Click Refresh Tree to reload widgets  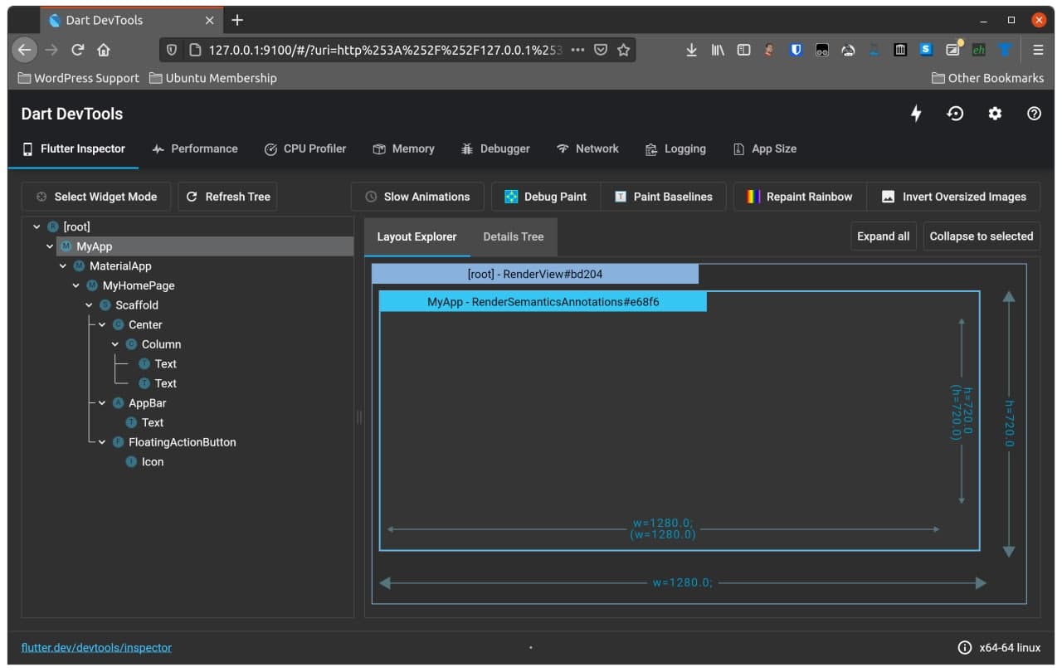pyautogui.click(x=227, y=197)
